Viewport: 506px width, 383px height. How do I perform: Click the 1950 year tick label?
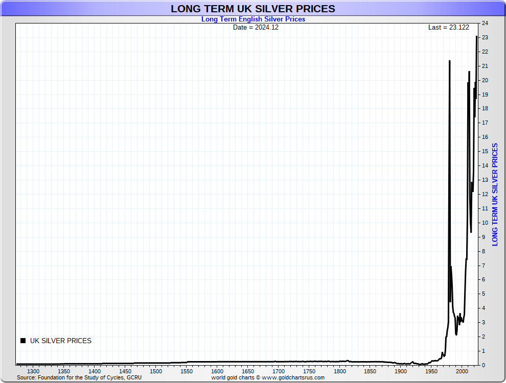tap(431, 371)
